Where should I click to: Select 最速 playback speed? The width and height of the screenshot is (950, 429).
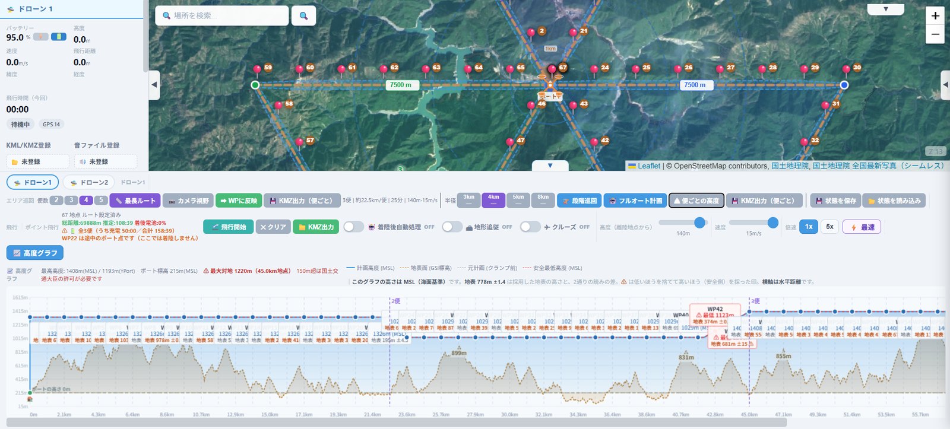[x=862, y=227]
